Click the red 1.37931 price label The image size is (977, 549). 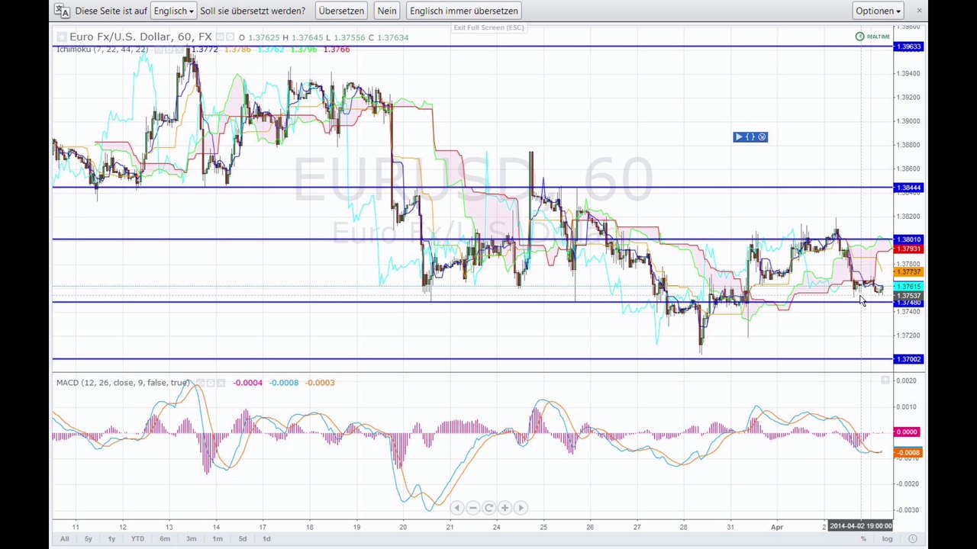click(x=908, y=249)
